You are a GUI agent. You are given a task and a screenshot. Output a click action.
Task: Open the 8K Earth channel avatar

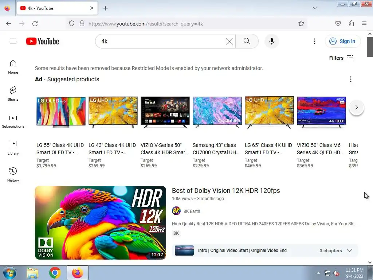[x=176, y=211]
